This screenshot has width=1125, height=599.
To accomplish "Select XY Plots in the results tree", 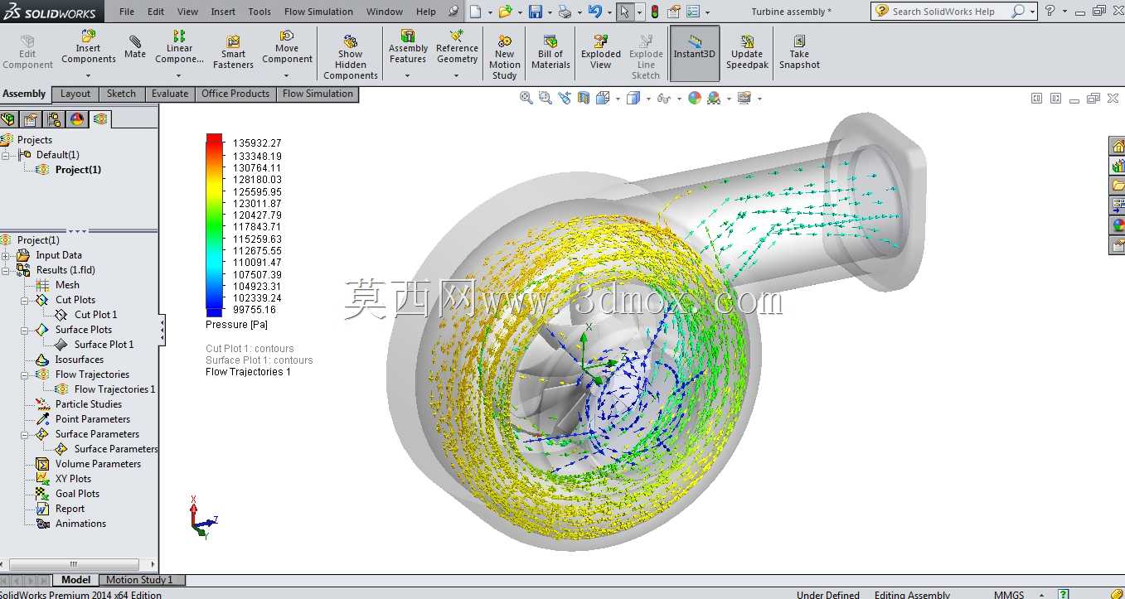I will (x=73, y=479).
